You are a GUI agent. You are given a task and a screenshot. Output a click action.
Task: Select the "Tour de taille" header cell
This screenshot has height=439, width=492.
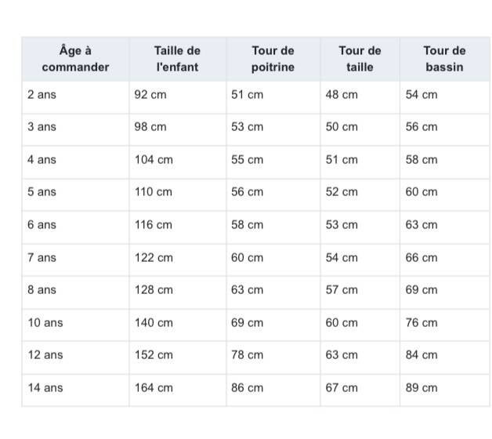[360, 59]
